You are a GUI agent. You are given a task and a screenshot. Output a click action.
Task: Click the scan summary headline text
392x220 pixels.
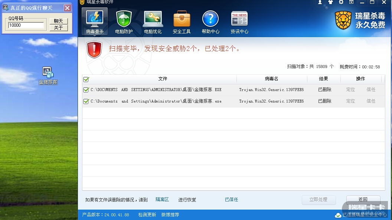174,49
